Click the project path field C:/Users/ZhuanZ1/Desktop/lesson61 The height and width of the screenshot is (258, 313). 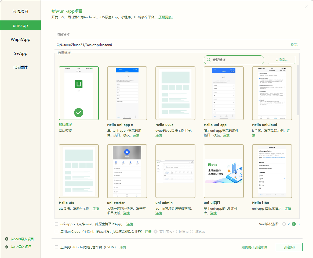coord(172,45)
